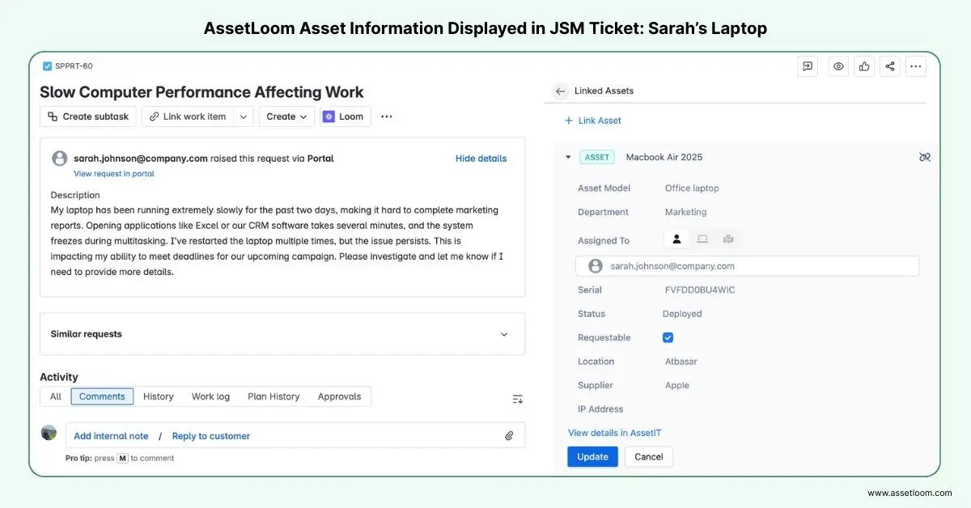Click the Macbook Air 2025 asset name
Screen dimensions: 971x508
click(x=664, y=157)
